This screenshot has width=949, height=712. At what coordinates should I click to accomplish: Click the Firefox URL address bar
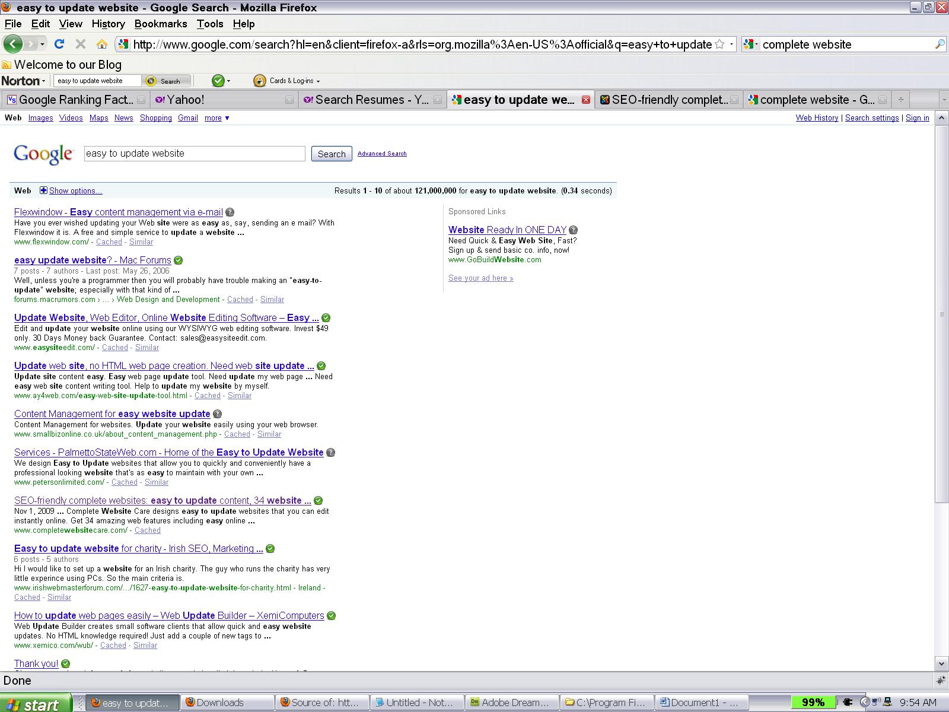pos(421,44)
